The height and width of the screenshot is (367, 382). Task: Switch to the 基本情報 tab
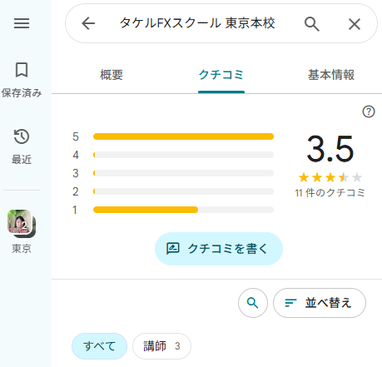pos(331,75)
